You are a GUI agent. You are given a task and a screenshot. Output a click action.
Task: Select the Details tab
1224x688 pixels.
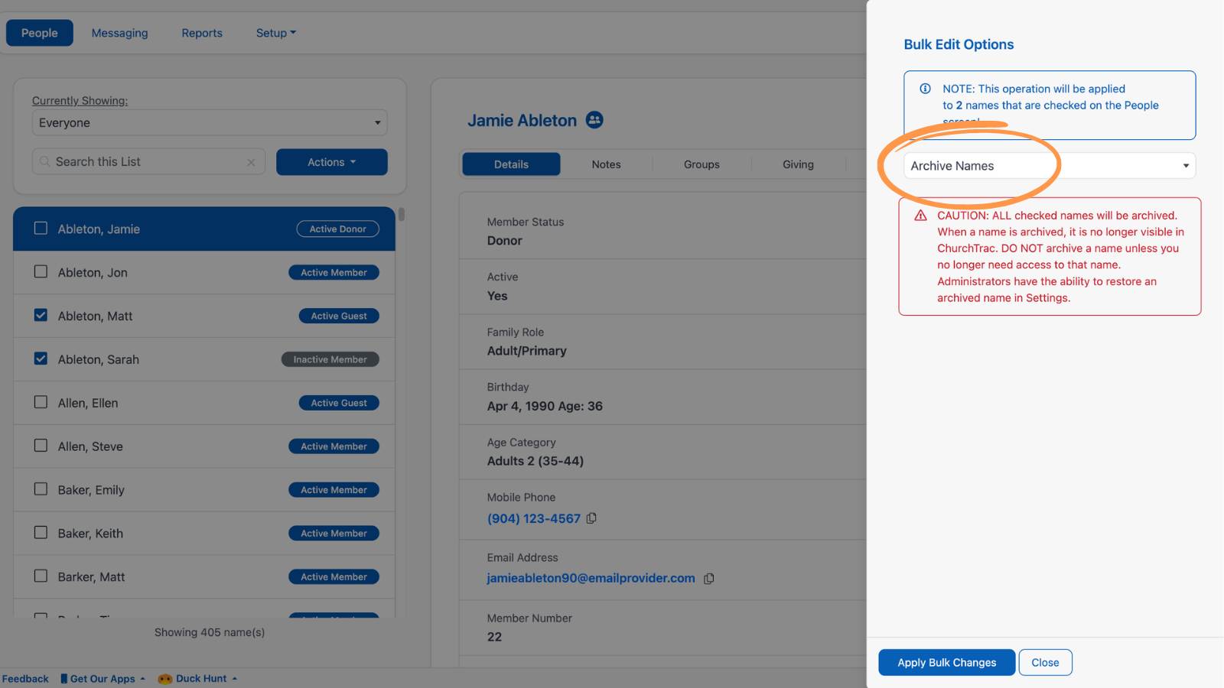(511, 164)
